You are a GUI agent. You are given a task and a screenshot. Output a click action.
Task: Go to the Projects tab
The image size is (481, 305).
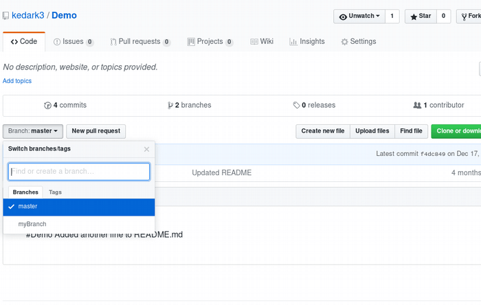click(210, 41)
